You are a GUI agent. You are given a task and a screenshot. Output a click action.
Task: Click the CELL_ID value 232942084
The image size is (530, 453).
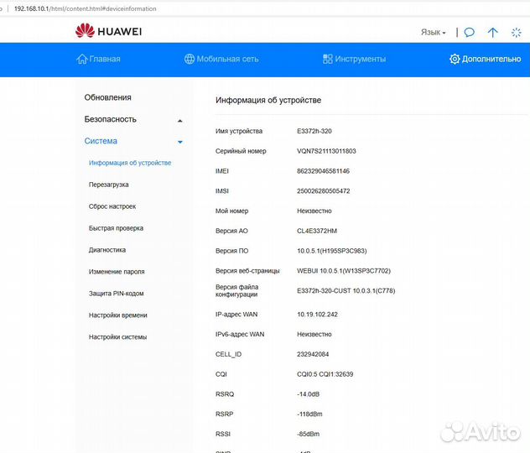(313, 354)
